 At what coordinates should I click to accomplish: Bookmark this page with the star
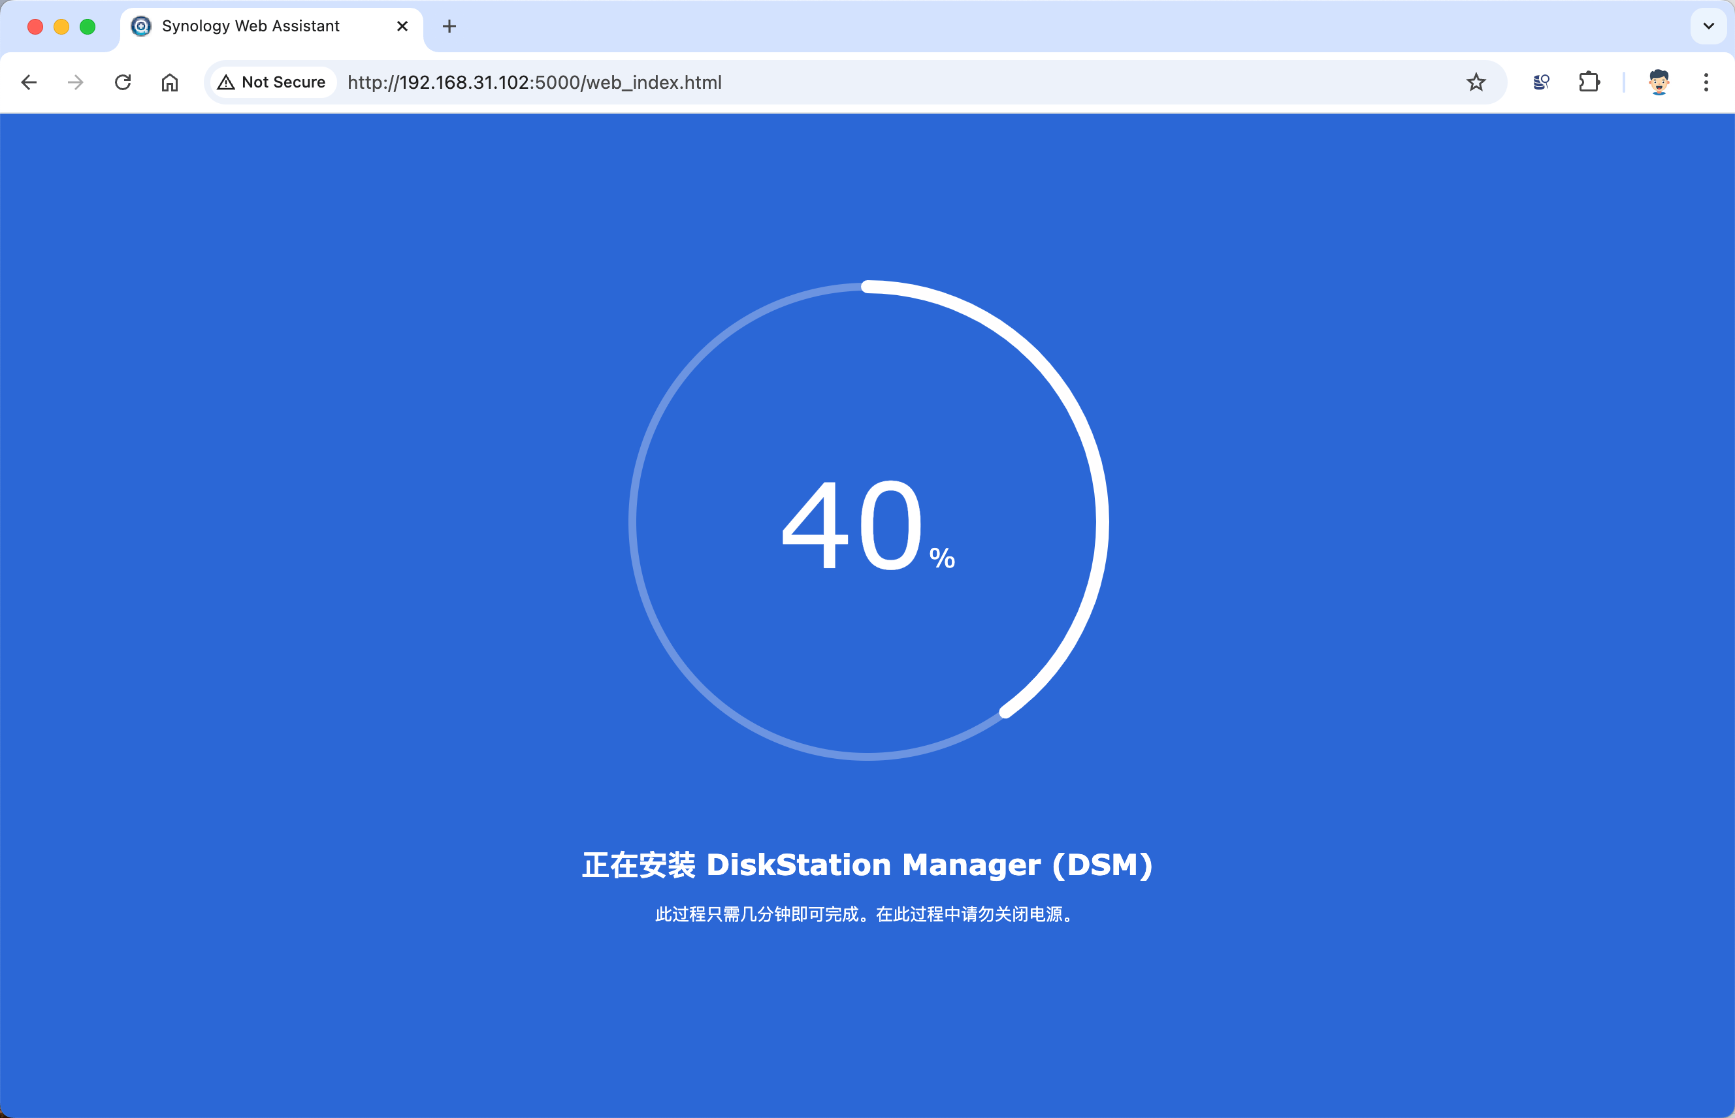point(1476,82)
